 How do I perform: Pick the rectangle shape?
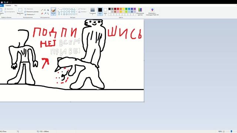click(67, 9)
